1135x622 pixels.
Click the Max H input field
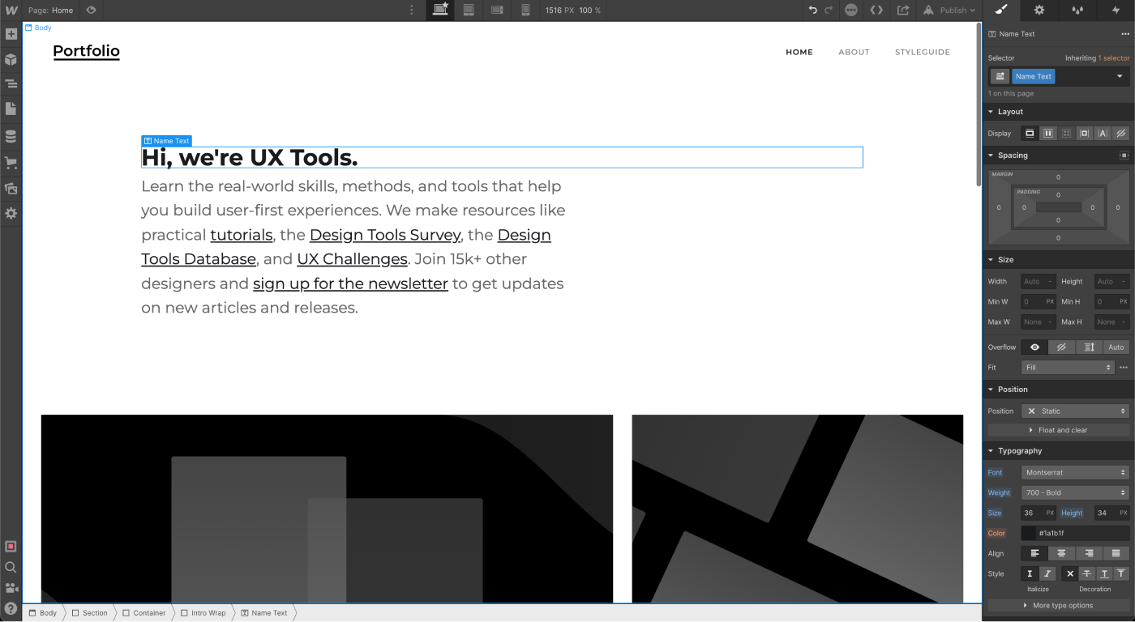1111,322
